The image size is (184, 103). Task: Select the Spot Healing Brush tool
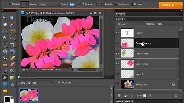coord(12,58)
